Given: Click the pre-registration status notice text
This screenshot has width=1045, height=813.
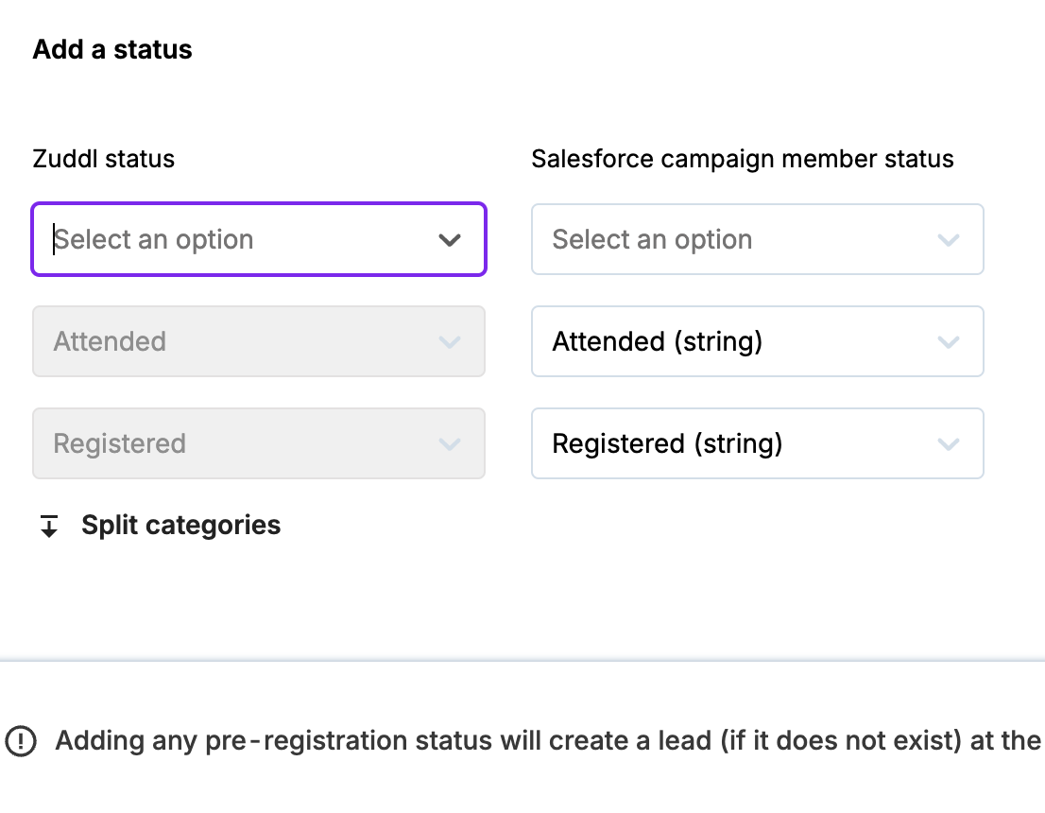Looking at the screenshot, I should pos(548,741).
